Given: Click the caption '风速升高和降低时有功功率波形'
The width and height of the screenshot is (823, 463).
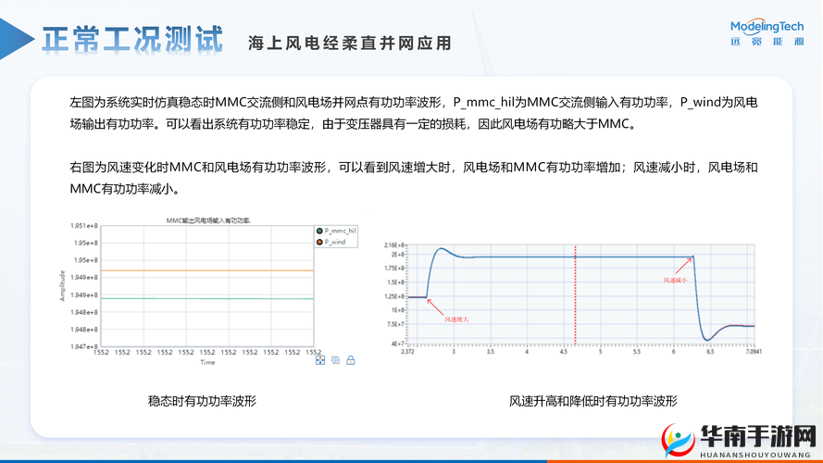Looking at the screenshot, I should [x=593, y=401].
